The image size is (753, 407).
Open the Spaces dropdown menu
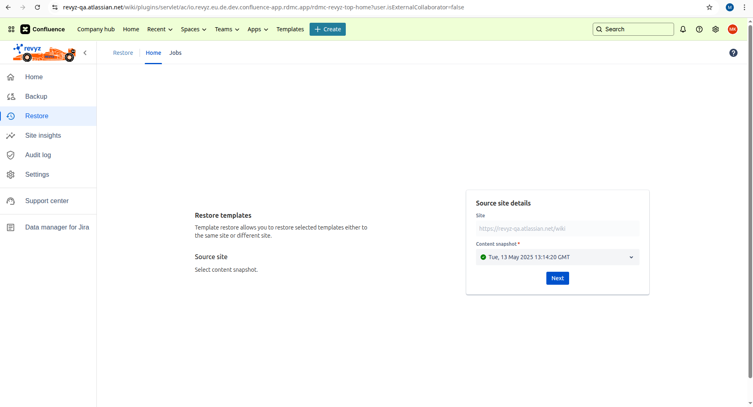[193, 29]
